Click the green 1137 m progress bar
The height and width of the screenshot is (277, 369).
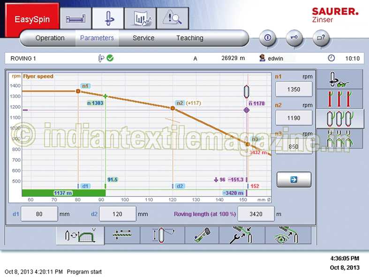coord(64,193)
